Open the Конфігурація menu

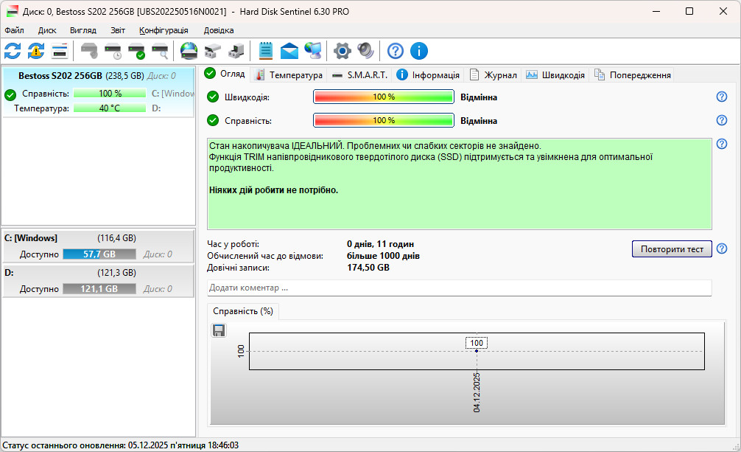(164, 30)
